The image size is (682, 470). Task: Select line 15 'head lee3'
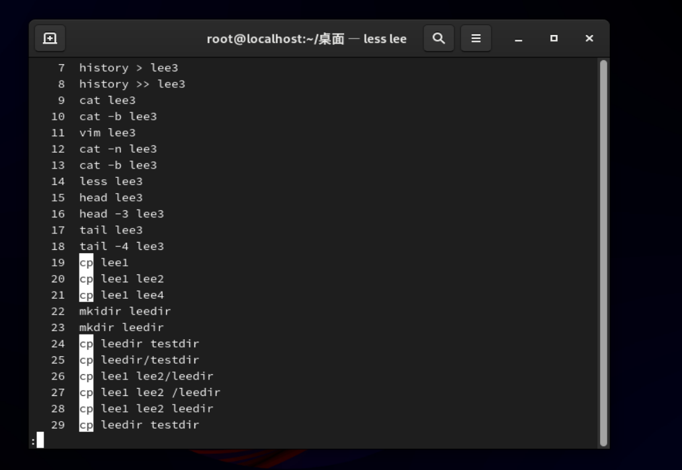click(x=111, y=198)
